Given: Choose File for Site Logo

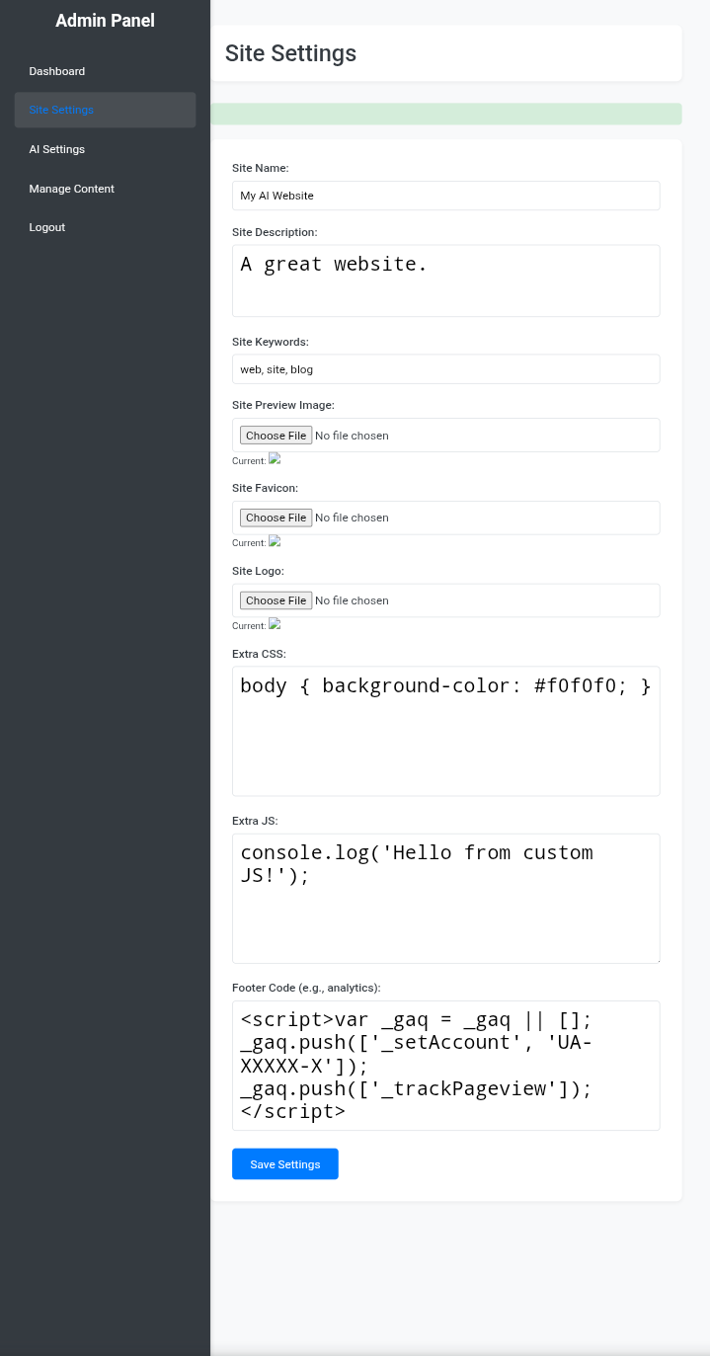Looking at the screenshot, I should tap(276, 600).
